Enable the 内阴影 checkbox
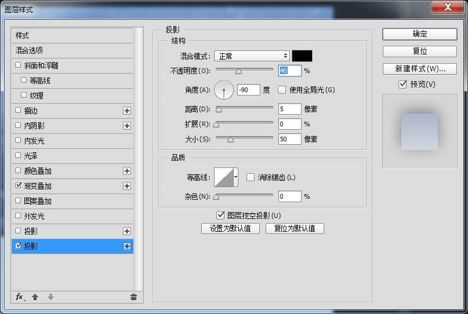Viewport: 468px width, 314px height. 18,125
